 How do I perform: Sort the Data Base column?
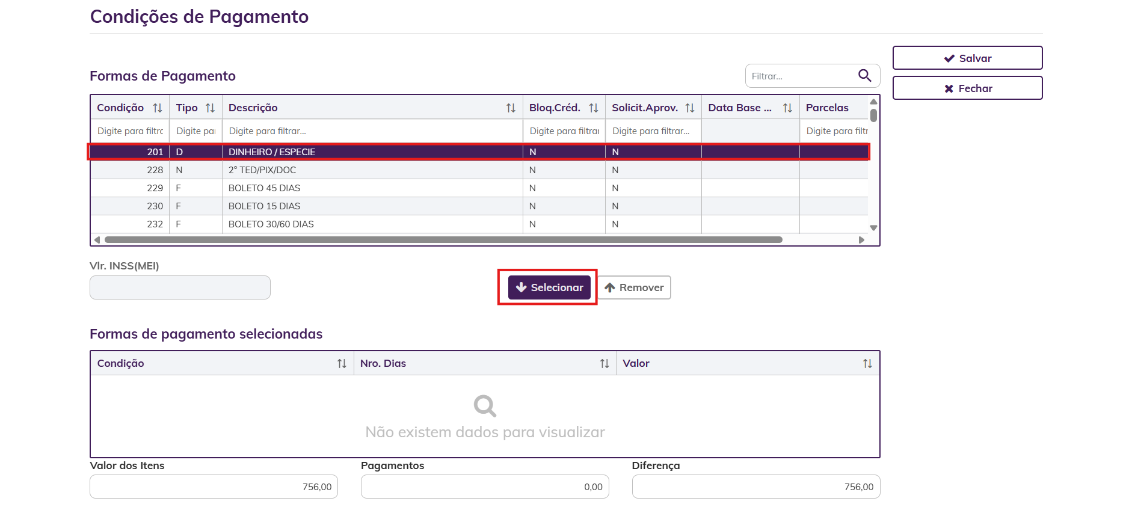point(787,108)
